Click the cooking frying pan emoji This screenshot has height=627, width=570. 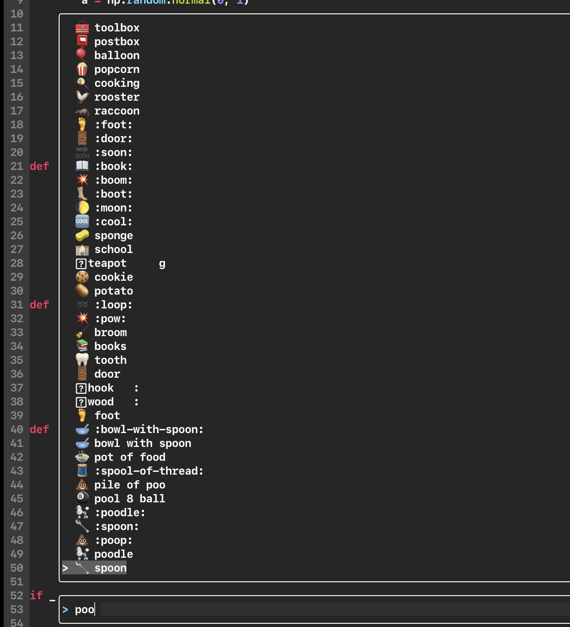coord(82,83)
